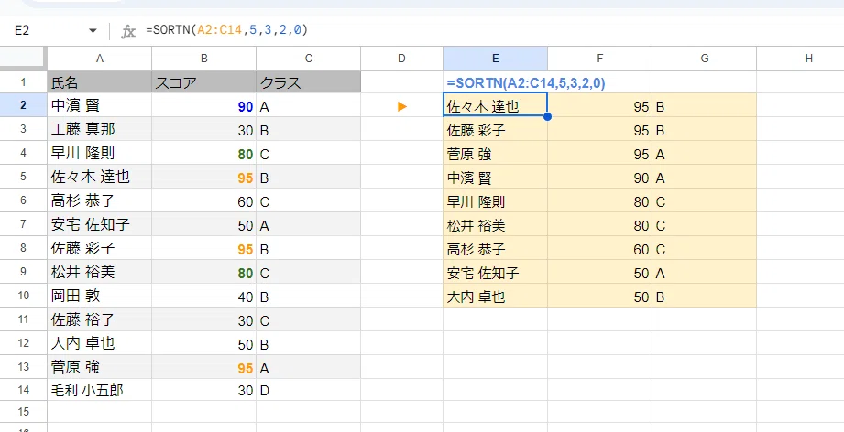Screen dimensions: 844x432
Task: Select 早川 隆則 in column A
Action: click(x=100, y=153)
